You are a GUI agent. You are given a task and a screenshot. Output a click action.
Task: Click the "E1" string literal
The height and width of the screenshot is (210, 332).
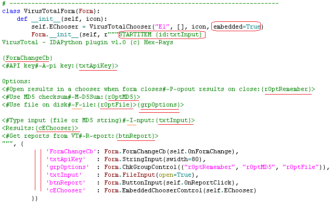tap(162, 27)
